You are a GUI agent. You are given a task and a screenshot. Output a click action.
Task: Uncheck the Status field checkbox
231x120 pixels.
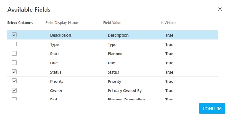[14, 72]
